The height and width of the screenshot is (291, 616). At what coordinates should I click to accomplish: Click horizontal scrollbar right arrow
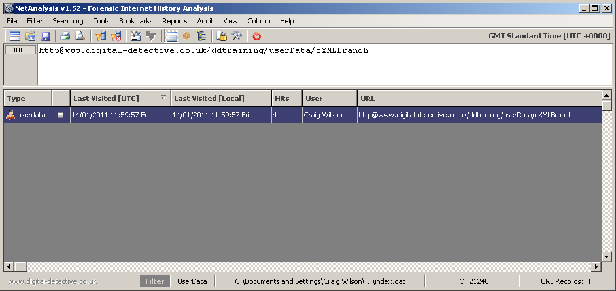597,267
